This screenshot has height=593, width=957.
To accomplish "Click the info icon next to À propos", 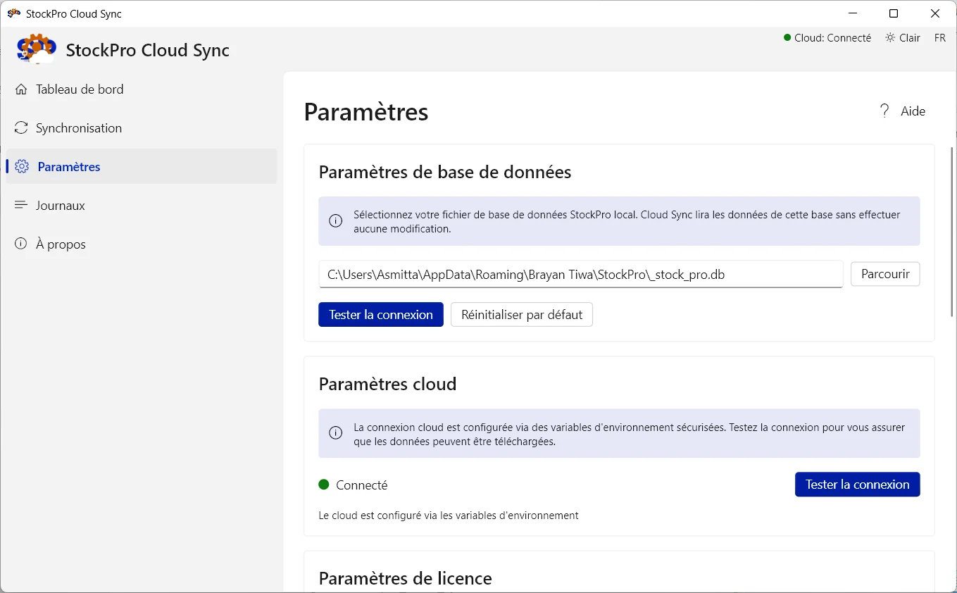I will coord(19,244).
